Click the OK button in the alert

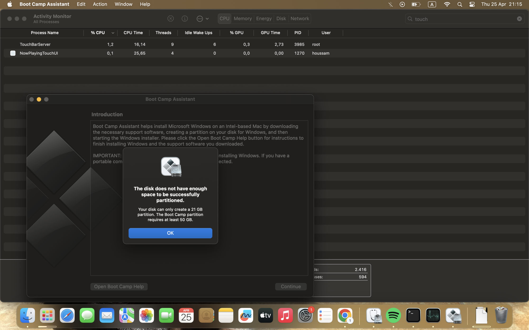pyautogui.click(x=170, y=233)
